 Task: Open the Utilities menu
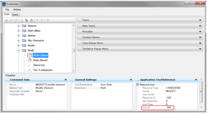(x=17, y=10)
